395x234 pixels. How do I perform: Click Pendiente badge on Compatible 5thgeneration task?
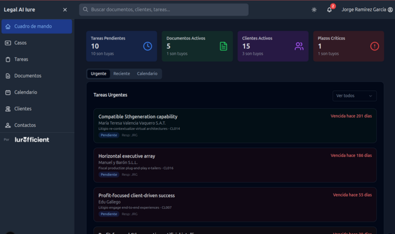coord(109,135)
